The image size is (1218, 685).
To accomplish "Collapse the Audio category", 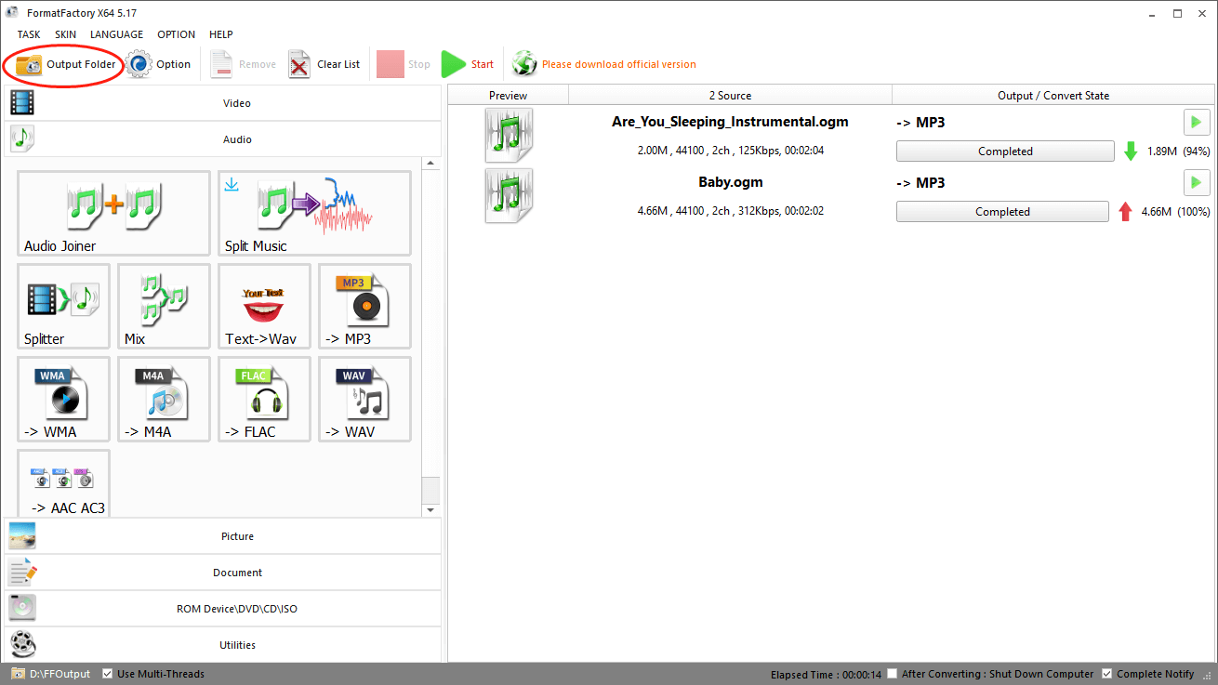I will tap(223, 139).
